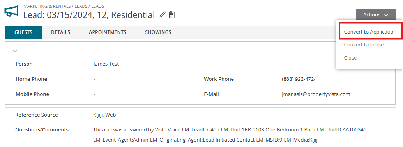Click the megaphone Leads icon
This screenshot has width=403, height=147.
[x=12, y=11]
